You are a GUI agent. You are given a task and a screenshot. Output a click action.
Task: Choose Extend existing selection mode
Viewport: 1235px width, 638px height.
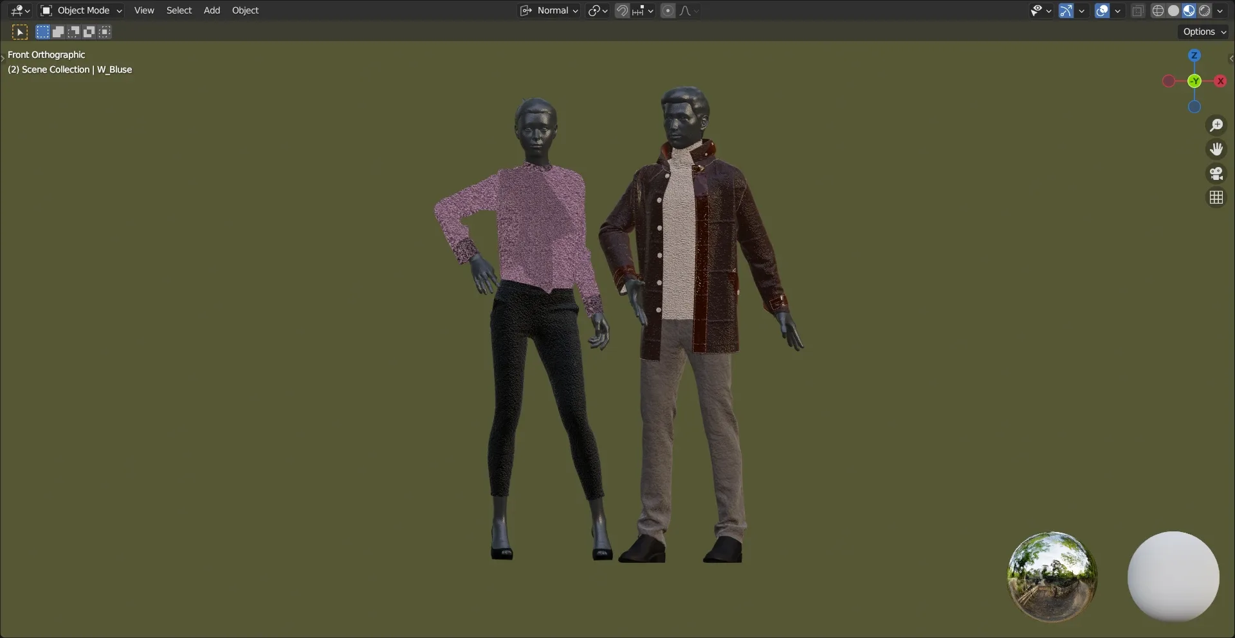click(x=58, y=31)
